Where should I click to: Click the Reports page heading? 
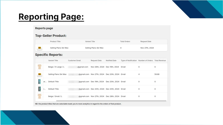[x=44, y=28]
